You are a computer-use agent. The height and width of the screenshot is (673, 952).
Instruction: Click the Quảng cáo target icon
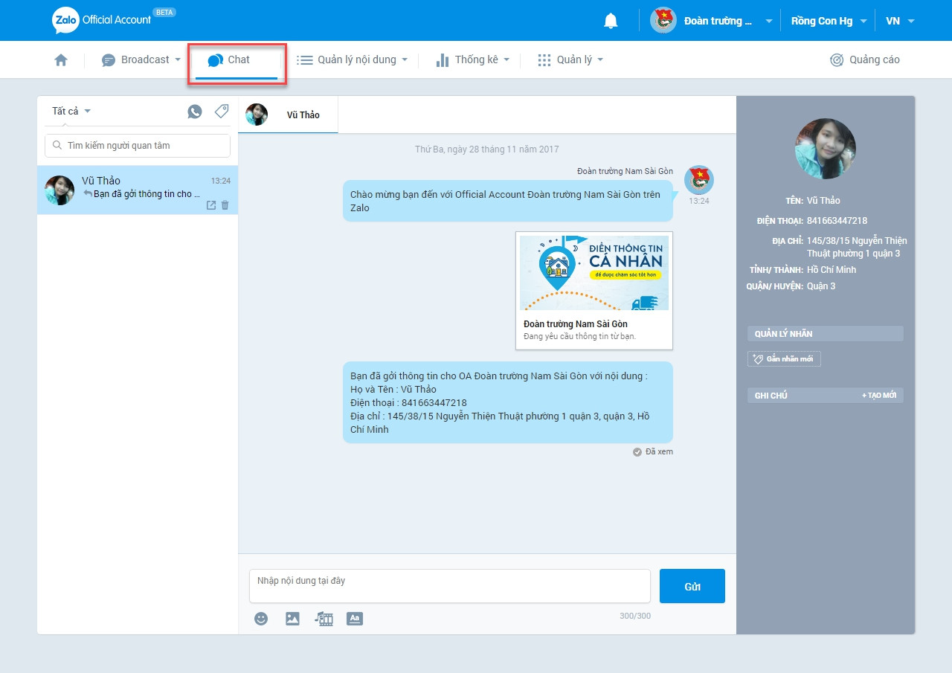[837, 60]
